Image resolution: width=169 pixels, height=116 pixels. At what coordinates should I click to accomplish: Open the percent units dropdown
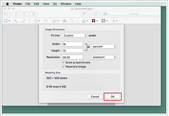click(104, 46)
